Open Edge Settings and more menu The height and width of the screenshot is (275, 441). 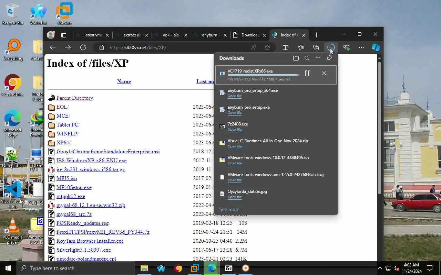click(361, 47)
